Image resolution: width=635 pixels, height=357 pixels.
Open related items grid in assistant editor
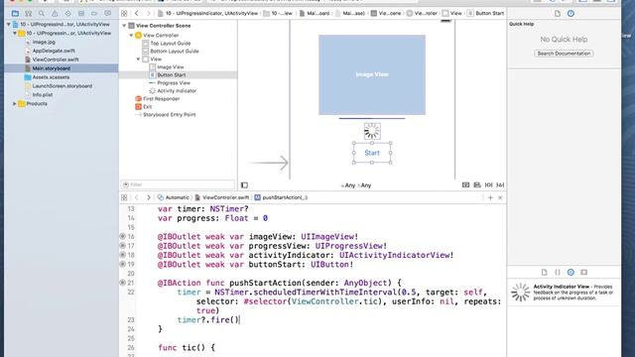coord(124,197)
